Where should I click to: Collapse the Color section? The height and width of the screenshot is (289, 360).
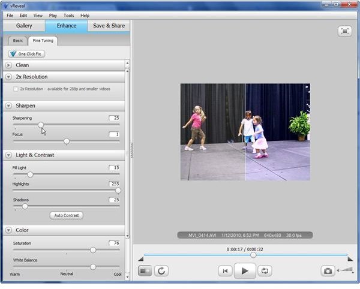(x=8, y=230)
